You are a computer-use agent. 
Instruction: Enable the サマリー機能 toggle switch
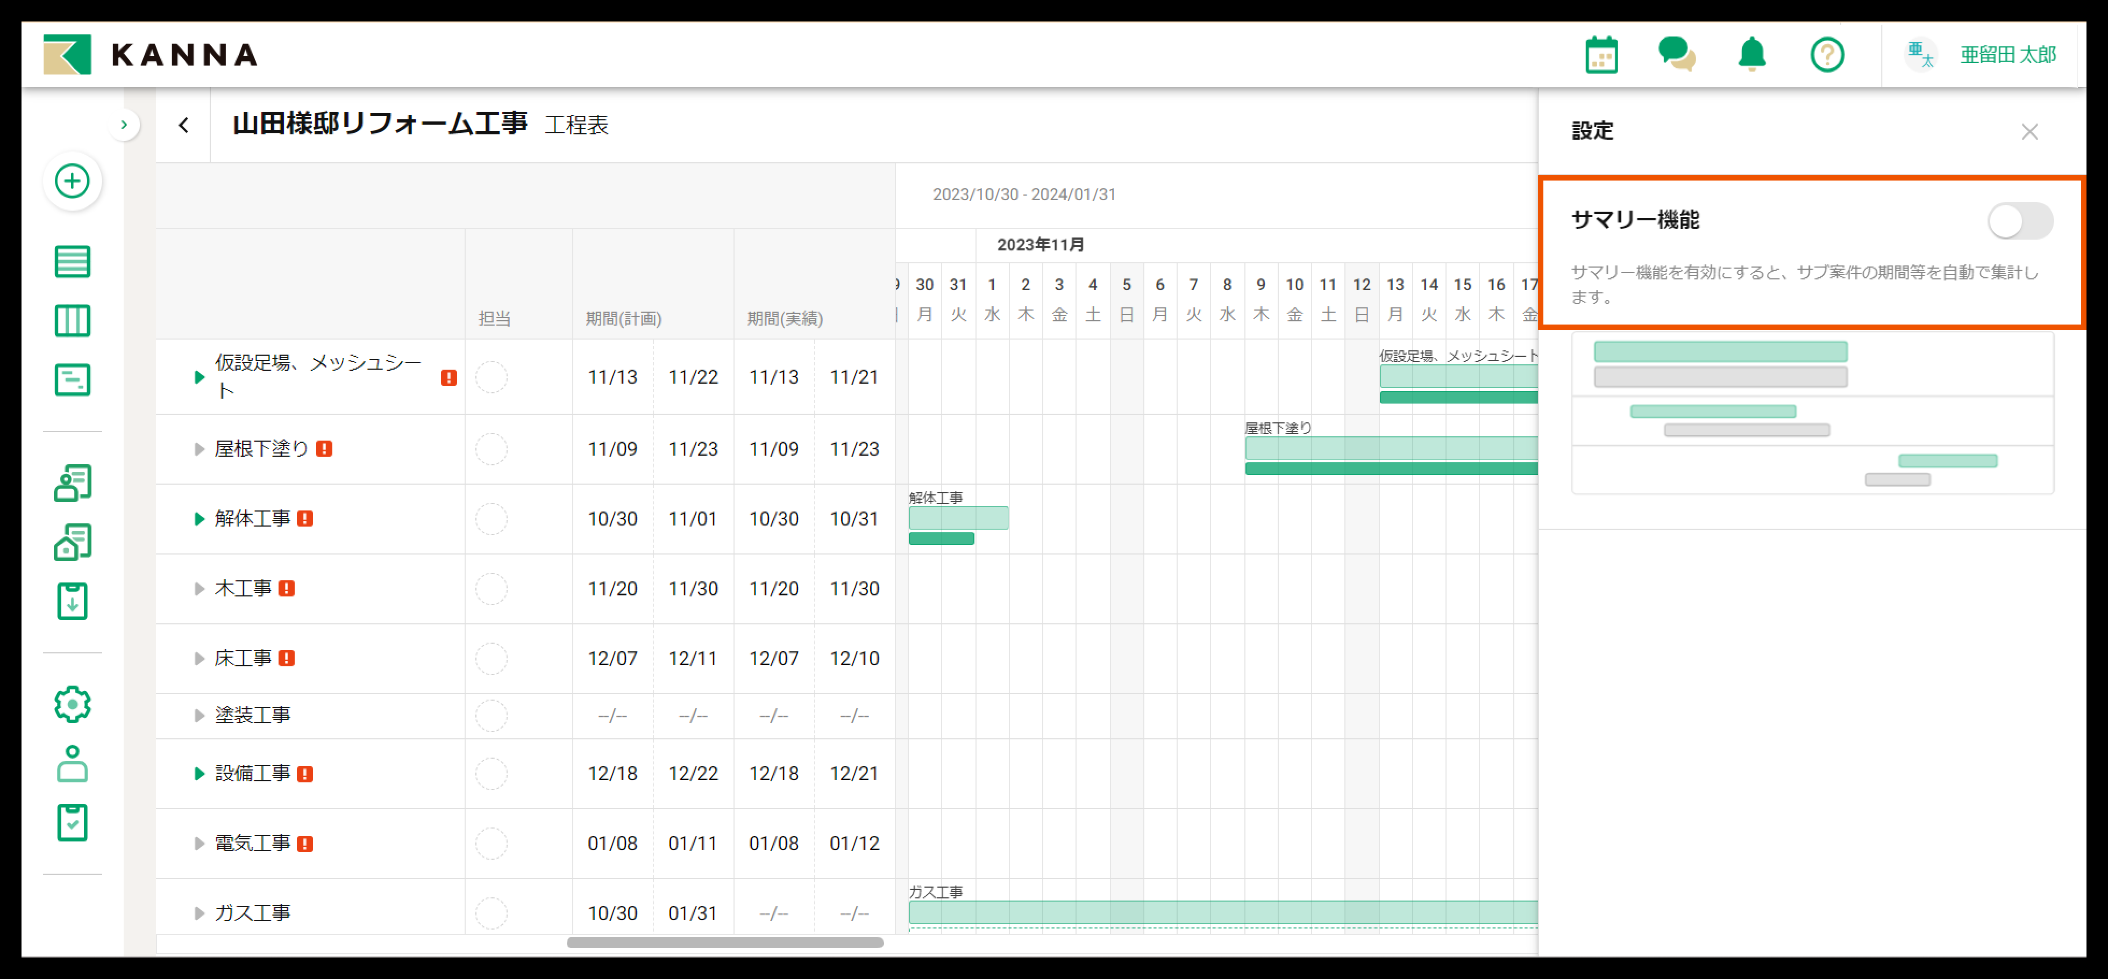tap(2020, 221)
